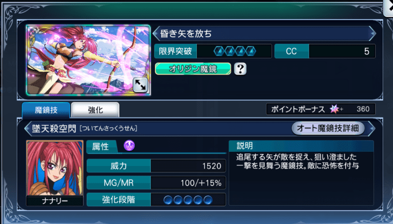The height and width of the screenshot is (224, 393).
Task: Click the right arrow on the title banner
Action: 372,33
